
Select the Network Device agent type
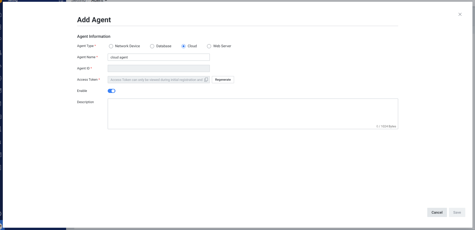point(111,46)
